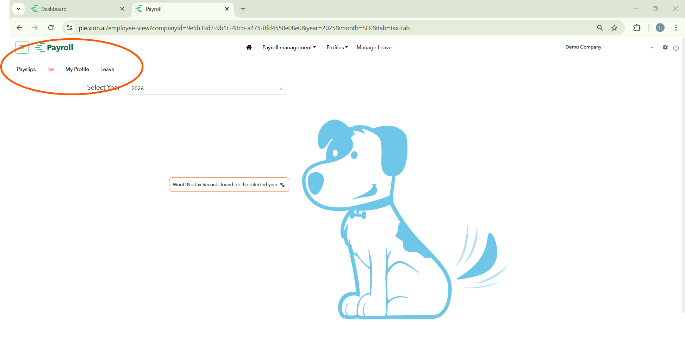Bookmark this page with star icon
Image resolution: width=685 pixels, height=357 pixels.
click(614, 28)
